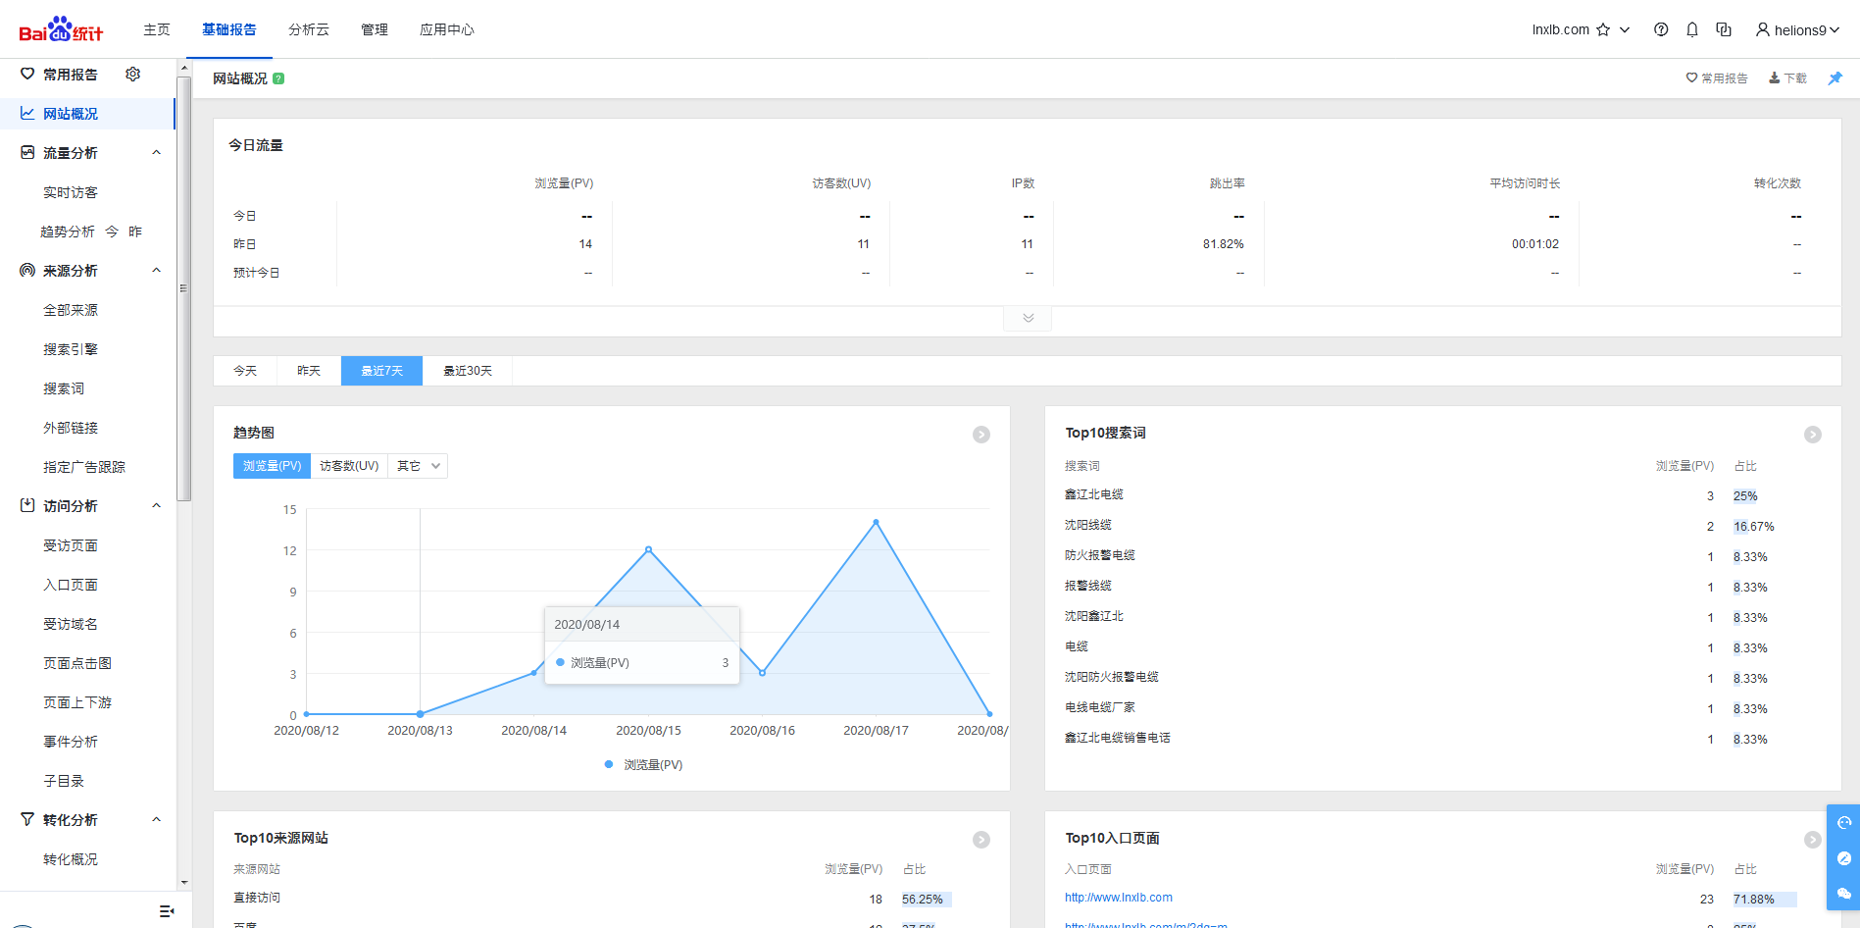This screenshot has height=928, width=1860.
Task: Open the notifications bell icon
Action: coord(1692,29)
